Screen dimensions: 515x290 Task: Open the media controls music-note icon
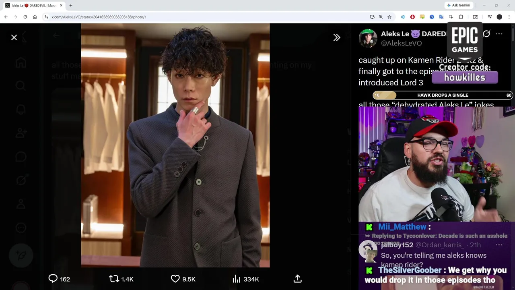[x=490, y=17]
